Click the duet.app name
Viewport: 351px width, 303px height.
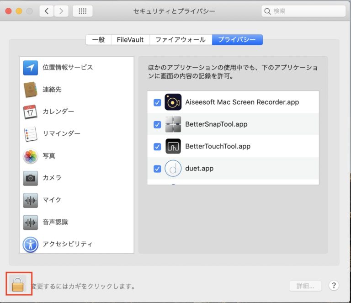tap(199, 168)
